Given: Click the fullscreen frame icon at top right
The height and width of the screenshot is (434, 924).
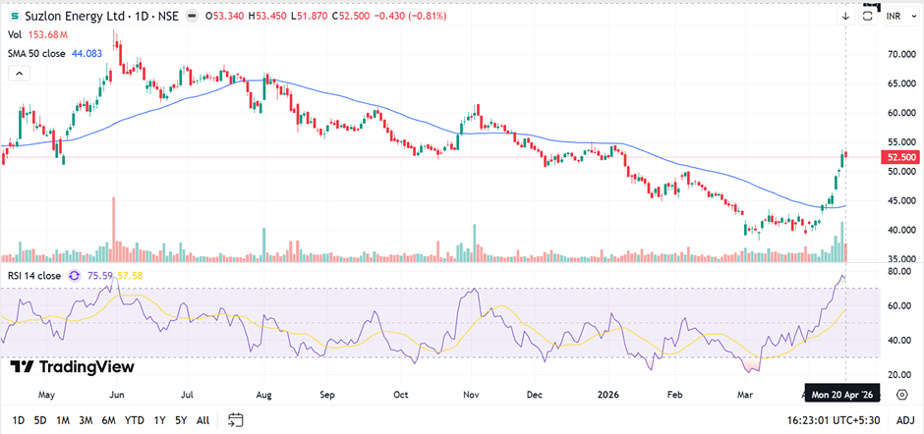Looking at the screenshot, I should click(x=868, y=17).
